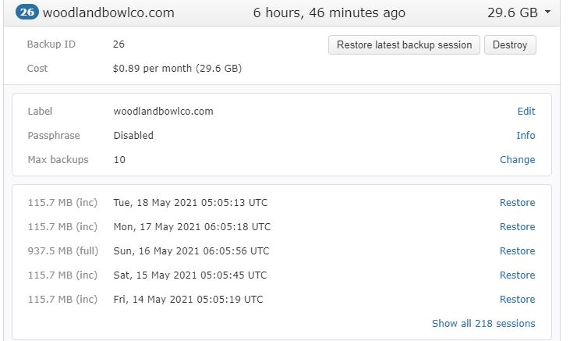Restore the Tue, 18 May 2021 session
Viewport: 577px width, 341px height.
tap(517, 203)
